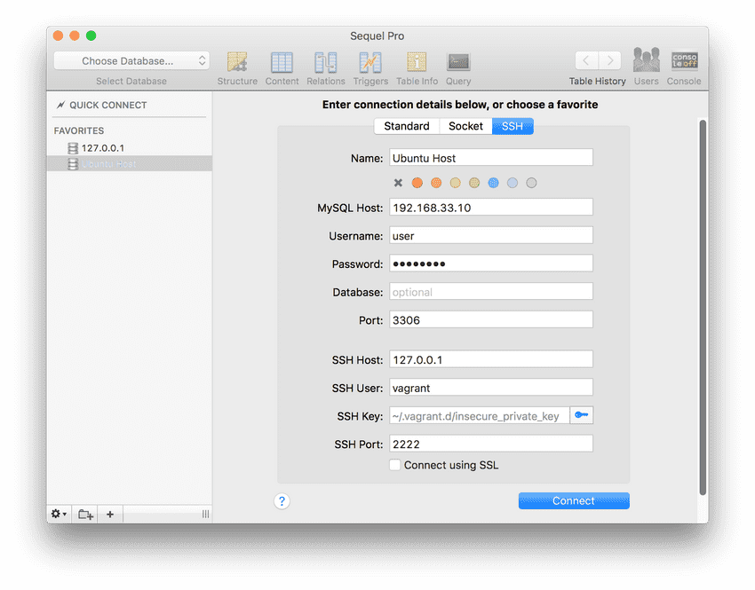Click the sidebar resize handle icon
The height and width of the screenshot is (590, 755).
click(x=205, y=514)
